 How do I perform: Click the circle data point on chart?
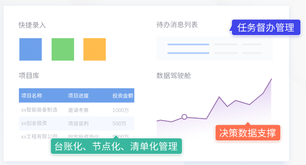click(x=184, y=117)
